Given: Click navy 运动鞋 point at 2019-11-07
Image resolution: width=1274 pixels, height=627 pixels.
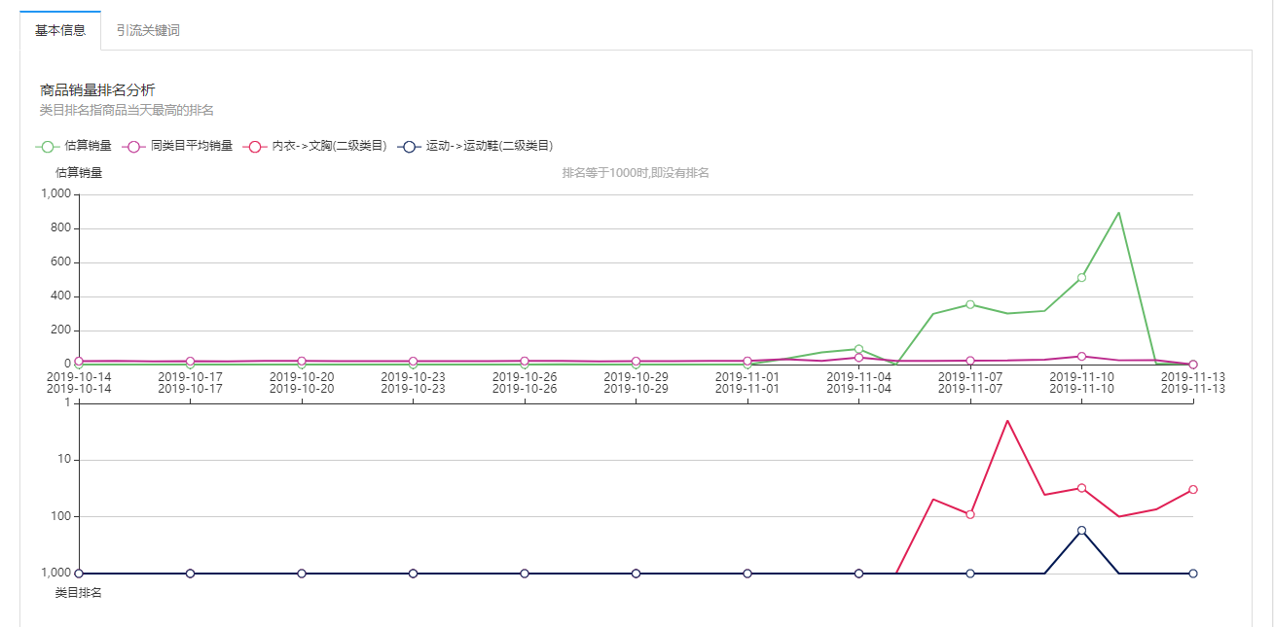Looking at the screenshot, I should (x=970, y=574).
